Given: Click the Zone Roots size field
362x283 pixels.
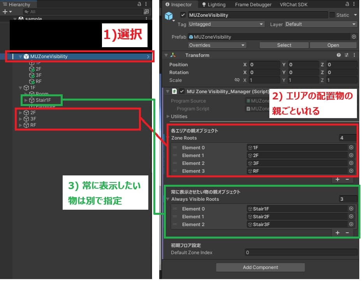Looking at the screenshot, I should click(x=348, y=138).
